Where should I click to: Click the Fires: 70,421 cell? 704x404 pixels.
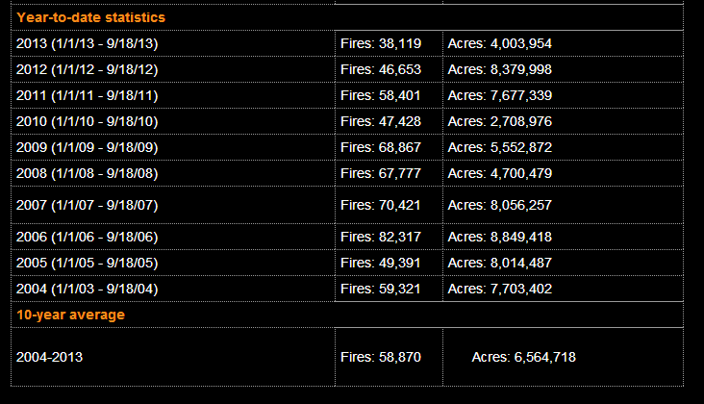tap(381, 205)
